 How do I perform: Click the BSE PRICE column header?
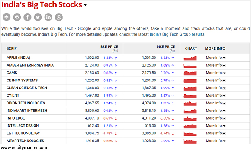109,47
